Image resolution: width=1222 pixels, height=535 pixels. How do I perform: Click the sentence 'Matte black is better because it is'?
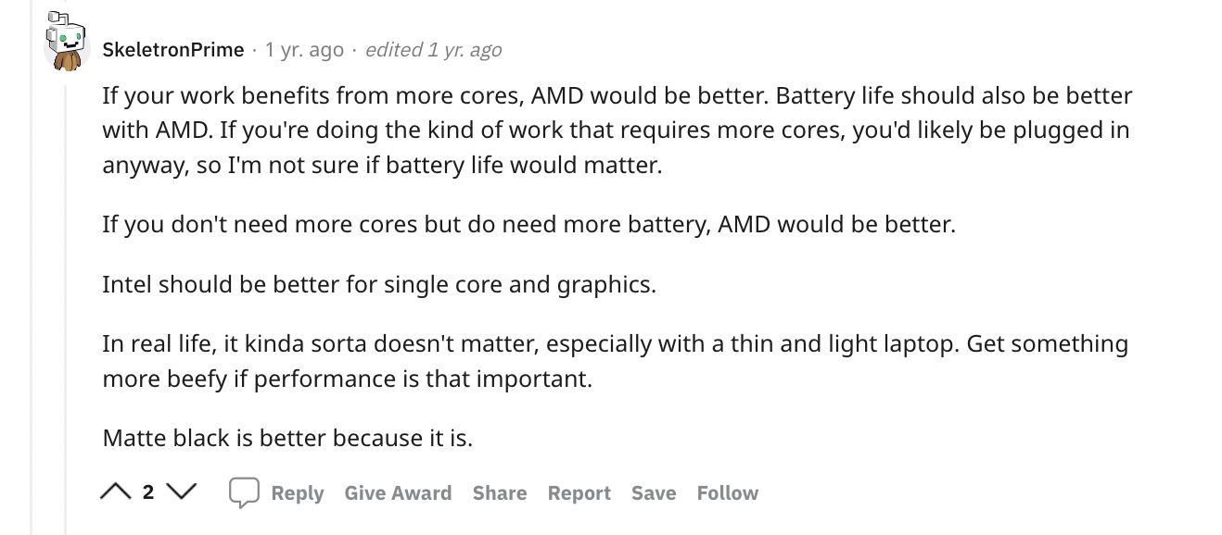[286, 437]
